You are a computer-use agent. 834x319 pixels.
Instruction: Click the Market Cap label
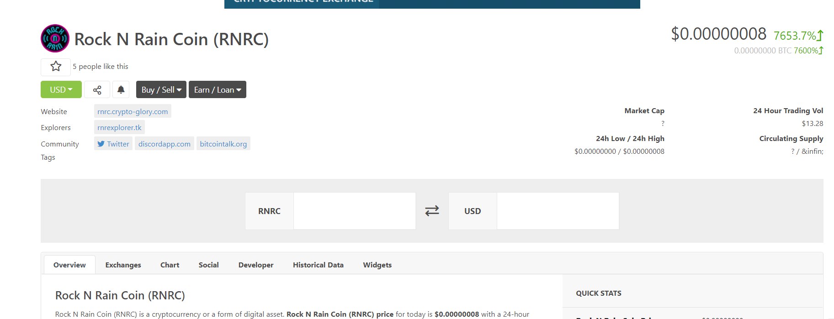click(x=644, y=111)
